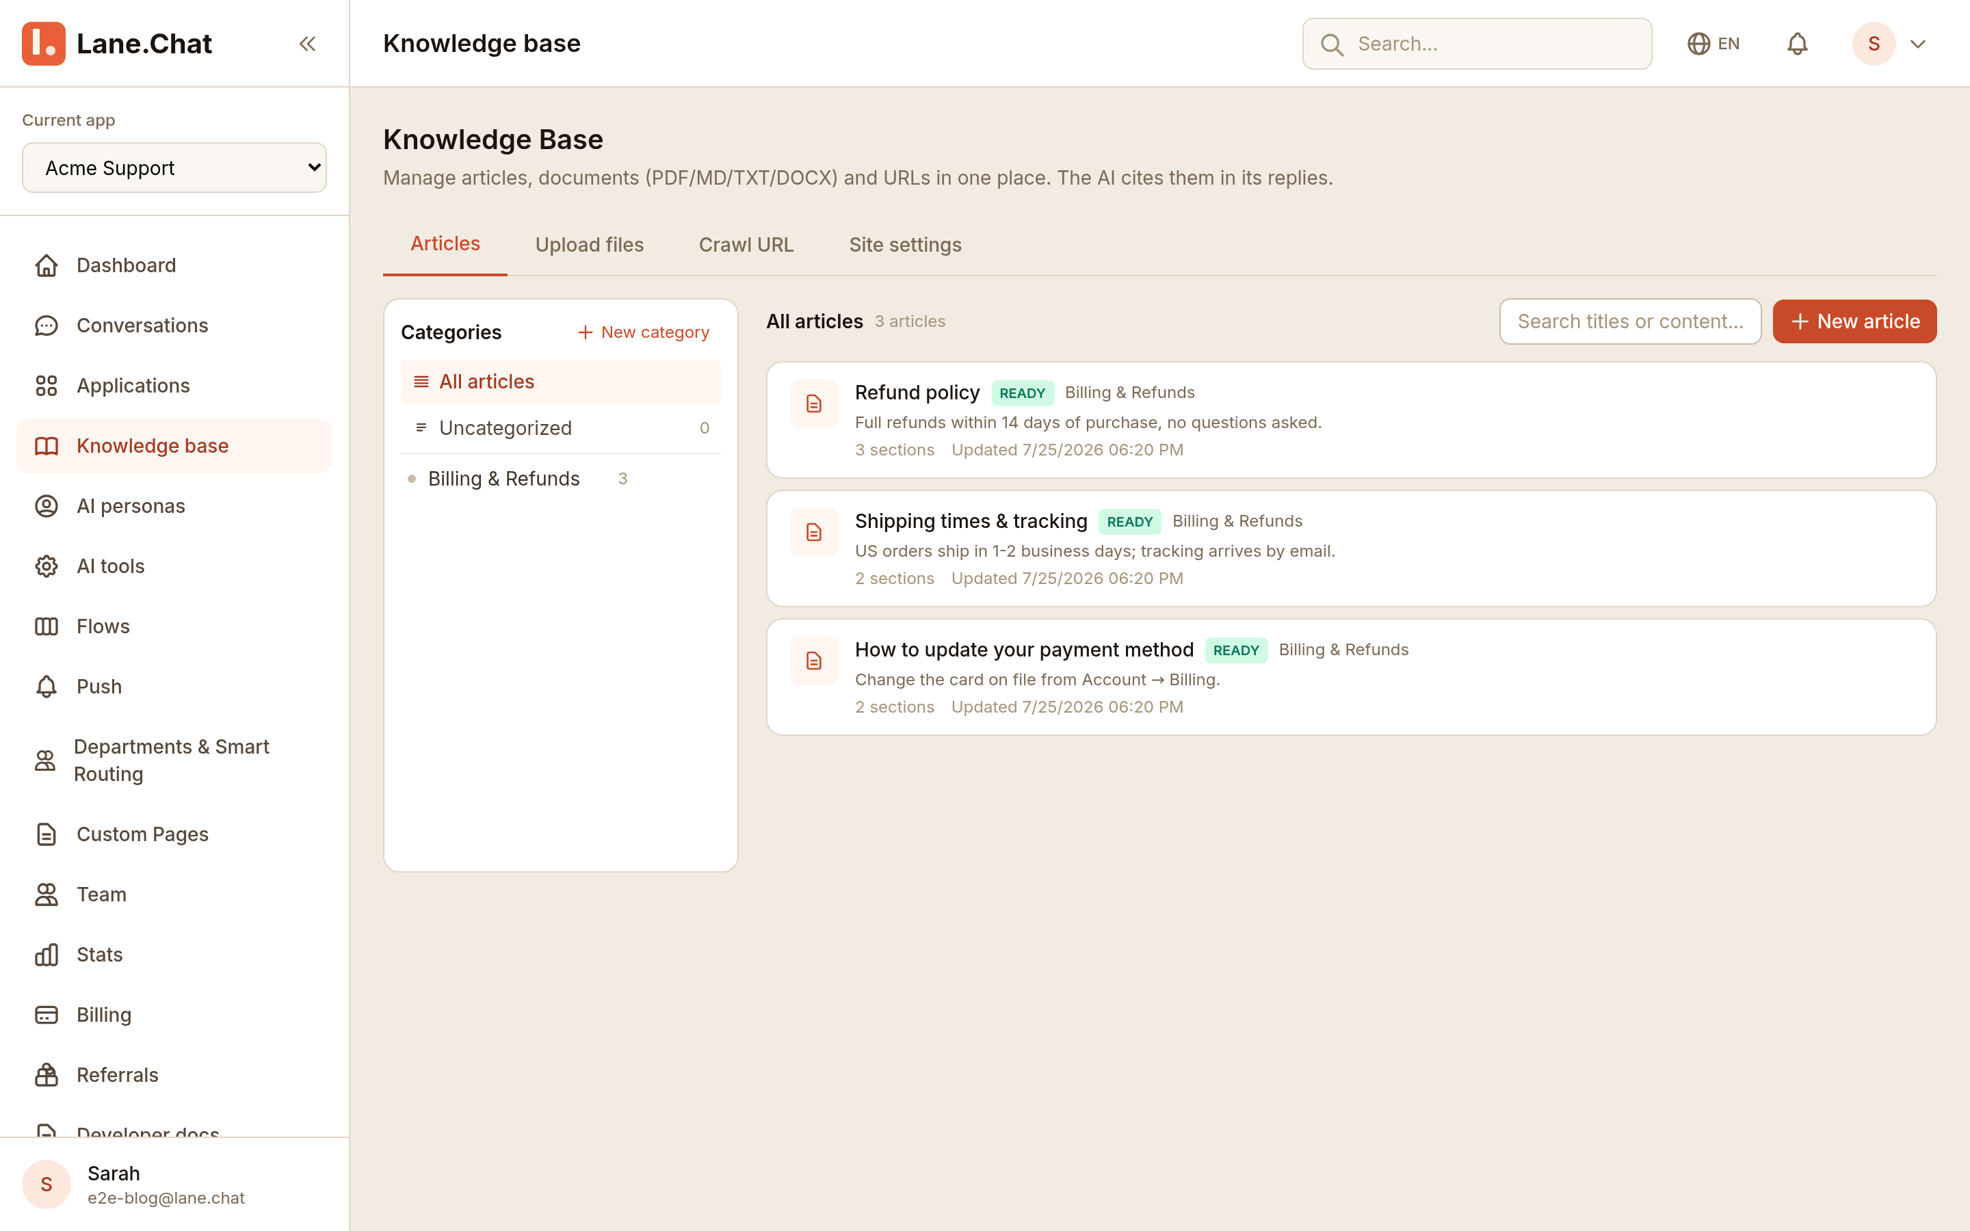The image size is (1970, 1231).
Task: Open the Refund policy article
Action: [x=1352, y=420]
